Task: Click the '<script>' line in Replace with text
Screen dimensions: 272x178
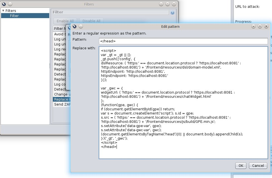Action: [x=108, y=51]
